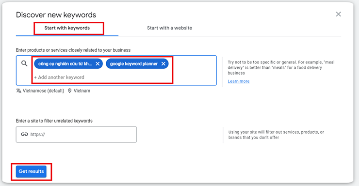Click the link icon in site field
The height and width of the screenshot is (186, 359).
click(24, 134)
